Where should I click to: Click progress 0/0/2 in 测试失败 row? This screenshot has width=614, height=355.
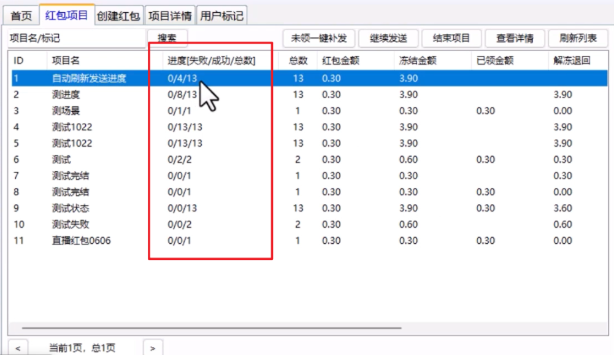[179, 224]
